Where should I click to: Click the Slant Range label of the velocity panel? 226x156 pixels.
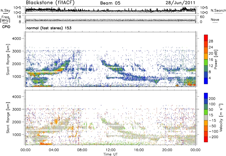8,118
